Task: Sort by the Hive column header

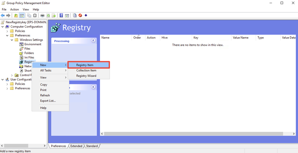Action: point(176,37)
